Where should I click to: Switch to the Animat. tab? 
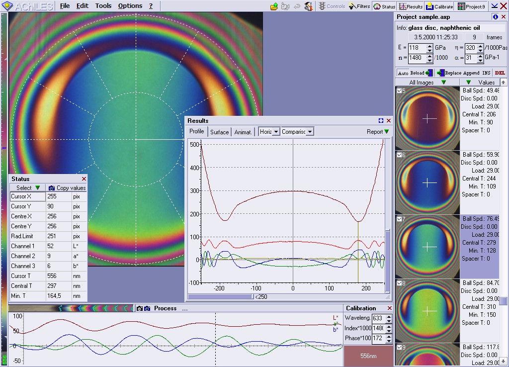(243, 132)
